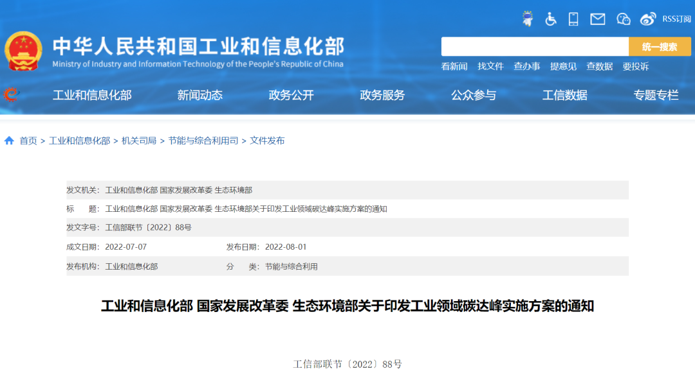
Task: Expand the 政务服务 navigation menu
Action: pyautogui.click(x=381, y=94)
